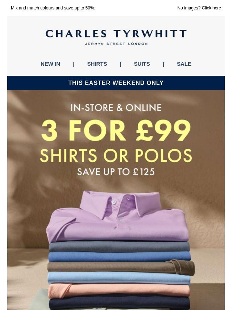Open the NEW IN menu link
The height and width of the screenshot is (310, 232).
[x=50, y=64]
